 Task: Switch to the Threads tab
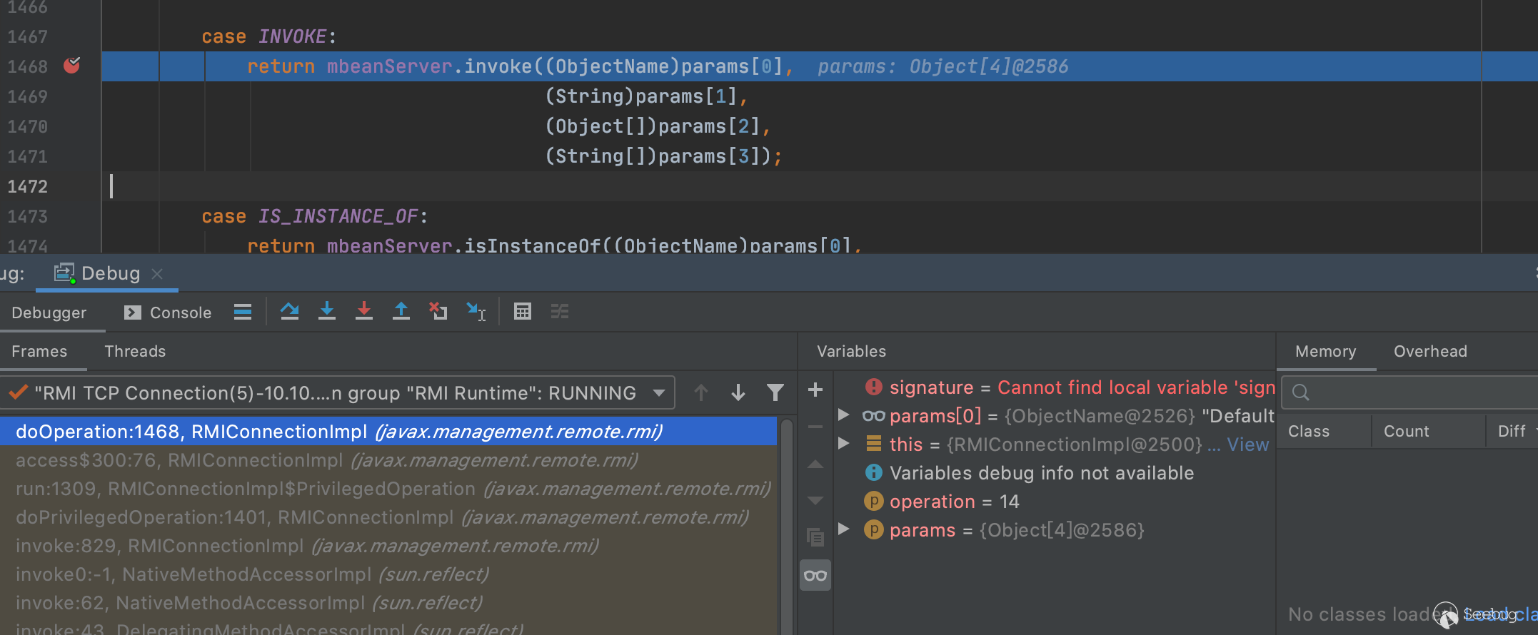point(135,352)
